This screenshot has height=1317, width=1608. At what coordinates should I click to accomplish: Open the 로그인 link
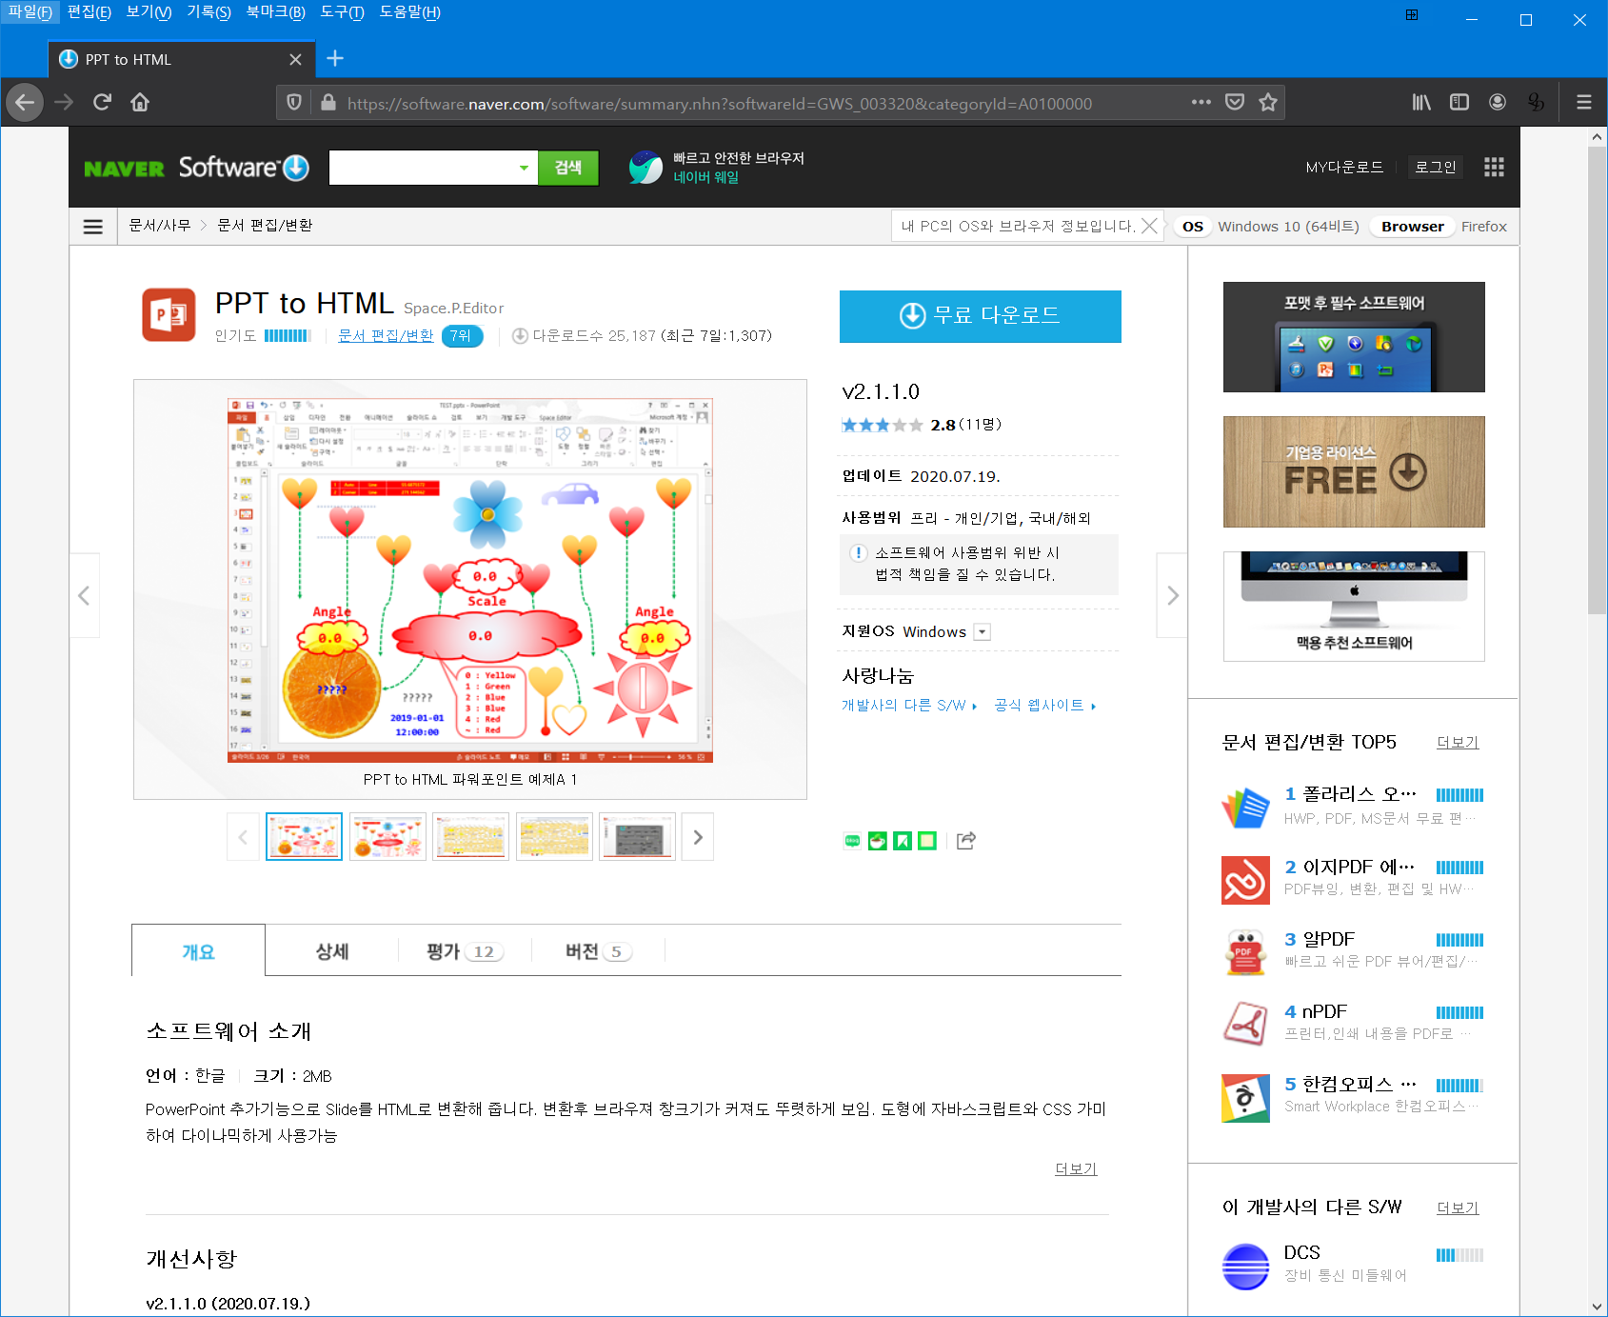(x=1436, y=168)
